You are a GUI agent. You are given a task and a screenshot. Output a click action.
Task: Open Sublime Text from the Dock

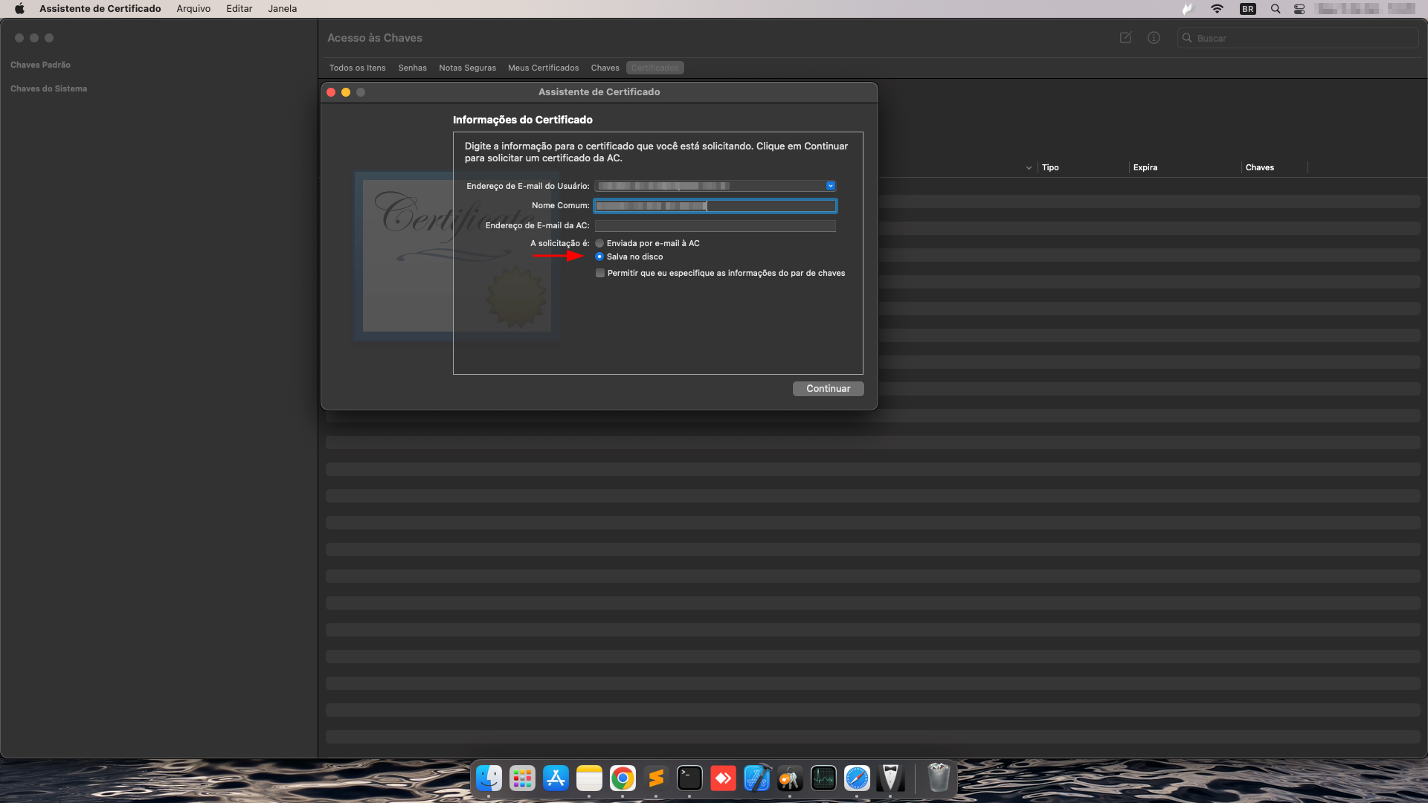tap(656, 778)
